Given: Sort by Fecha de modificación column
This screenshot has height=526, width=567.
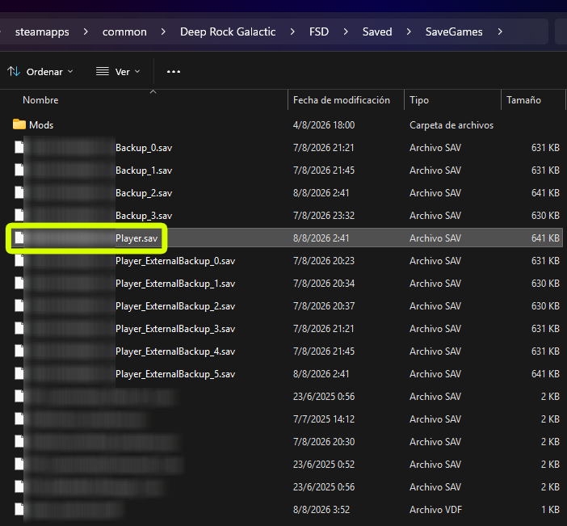Looking at the screenshot, I should tap(342, 100).
